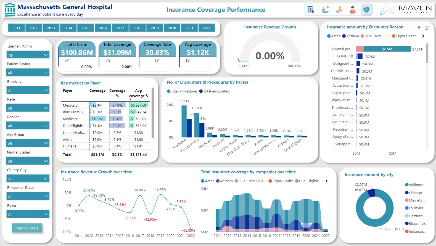Screen dimensions: 436x246
Task: Select the 2011 year filter
Action: click(x=16, y=28)
